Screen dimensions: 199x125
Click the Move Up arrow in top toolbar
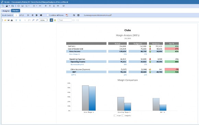pyautogui.click(x=50, y=6)
